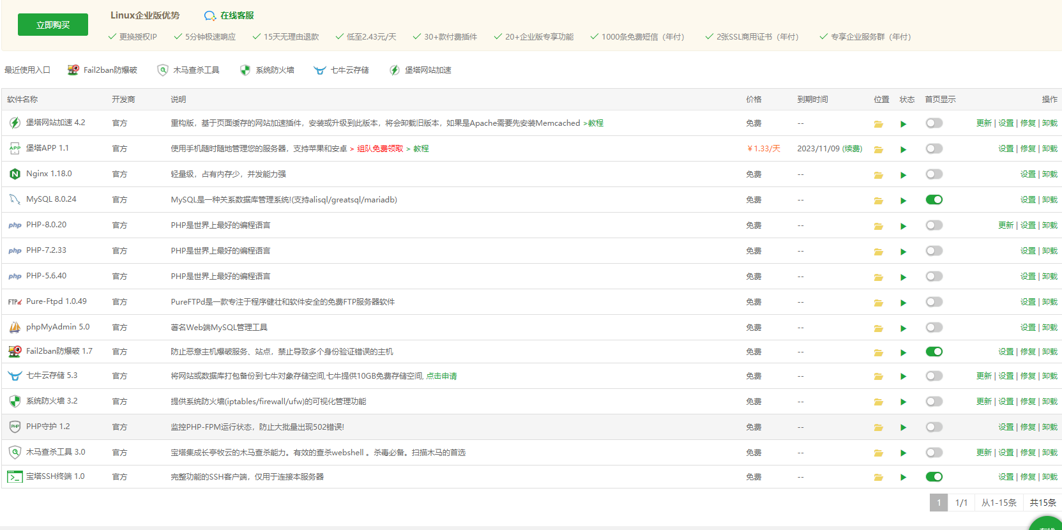Click the 宝塔SSH终端 terminal icon
The image size is (1062, 530).
[x=15, y=476]
